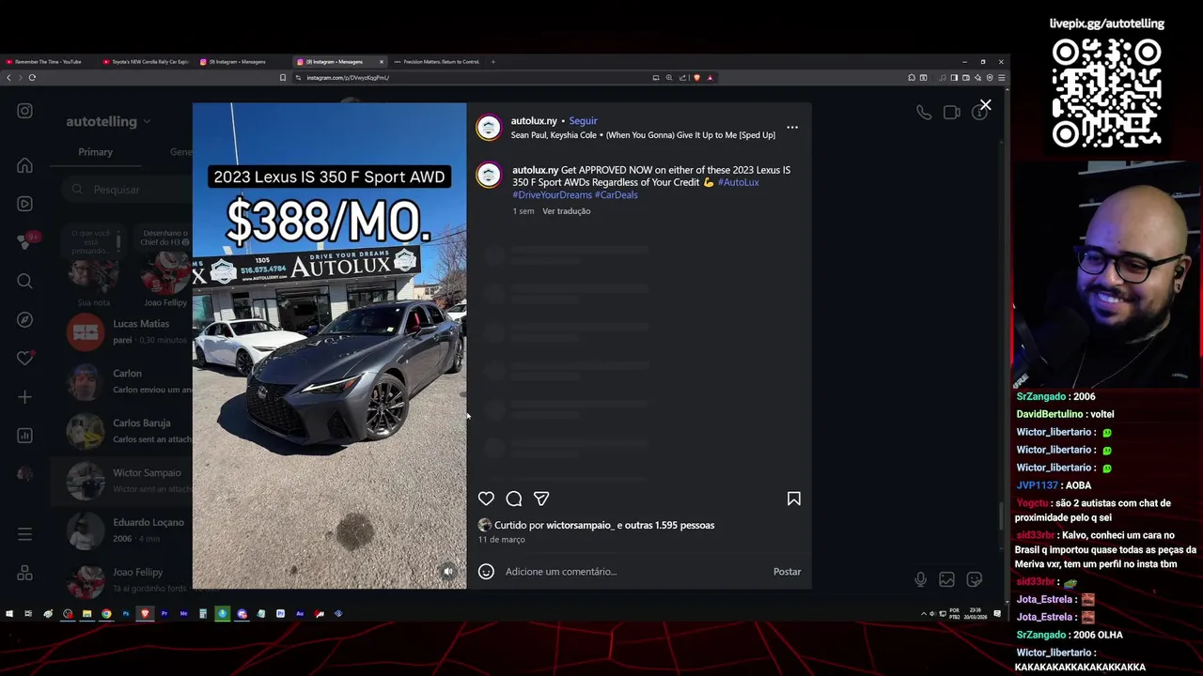Open outras 1.595 pessoas likes list

668,525
